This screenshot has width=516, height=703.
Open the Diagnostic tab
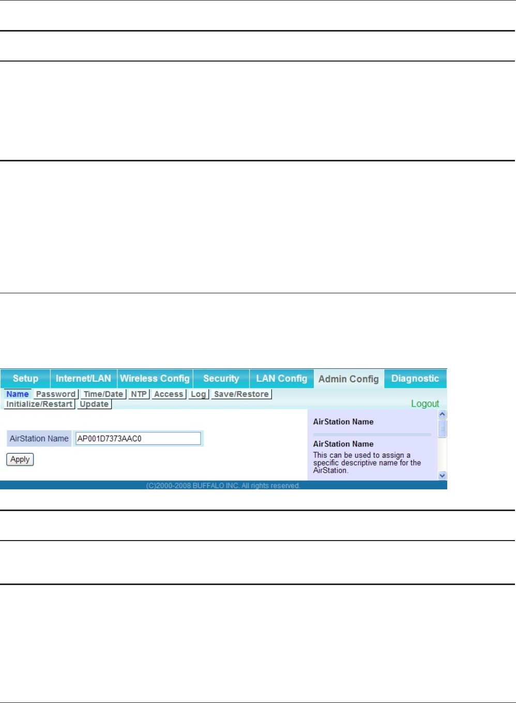tap(415, 379)
